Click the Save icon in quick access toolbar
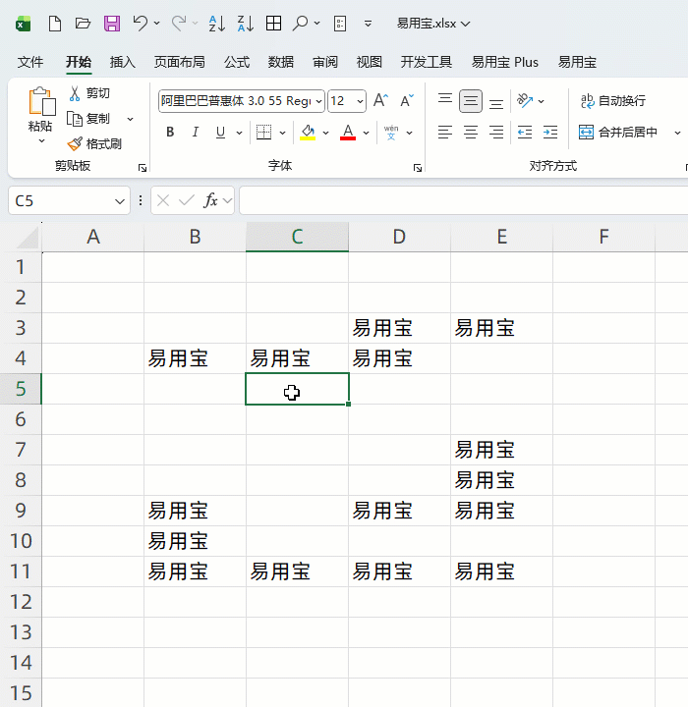The height and width of the screenshot is (707, 688). [112, 23]
